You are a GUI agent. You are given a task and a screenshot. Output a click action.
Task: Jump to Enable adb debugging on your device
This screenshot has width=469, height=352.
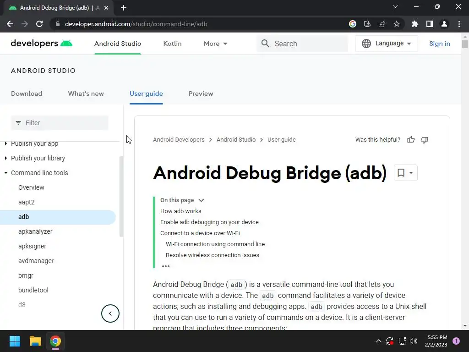pyautogui.click(x=209, y=222)
